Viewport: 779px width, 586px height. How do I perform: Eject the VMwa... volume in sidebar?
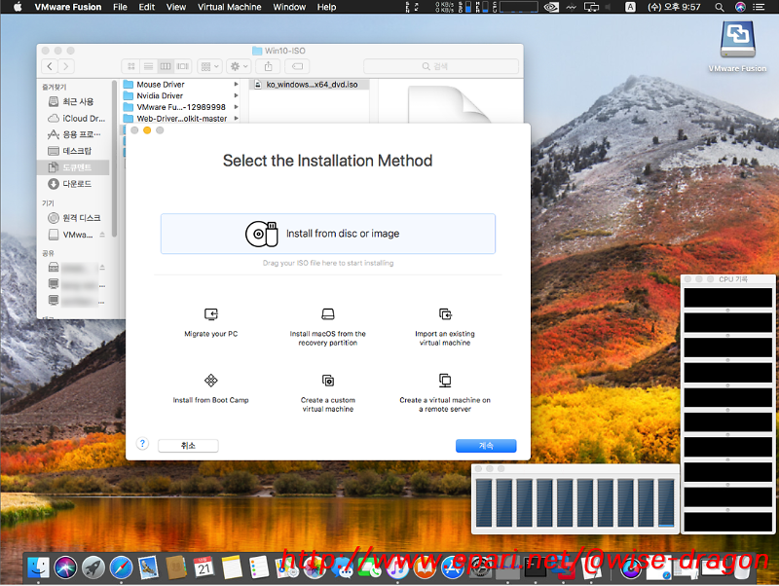(102, 235)
